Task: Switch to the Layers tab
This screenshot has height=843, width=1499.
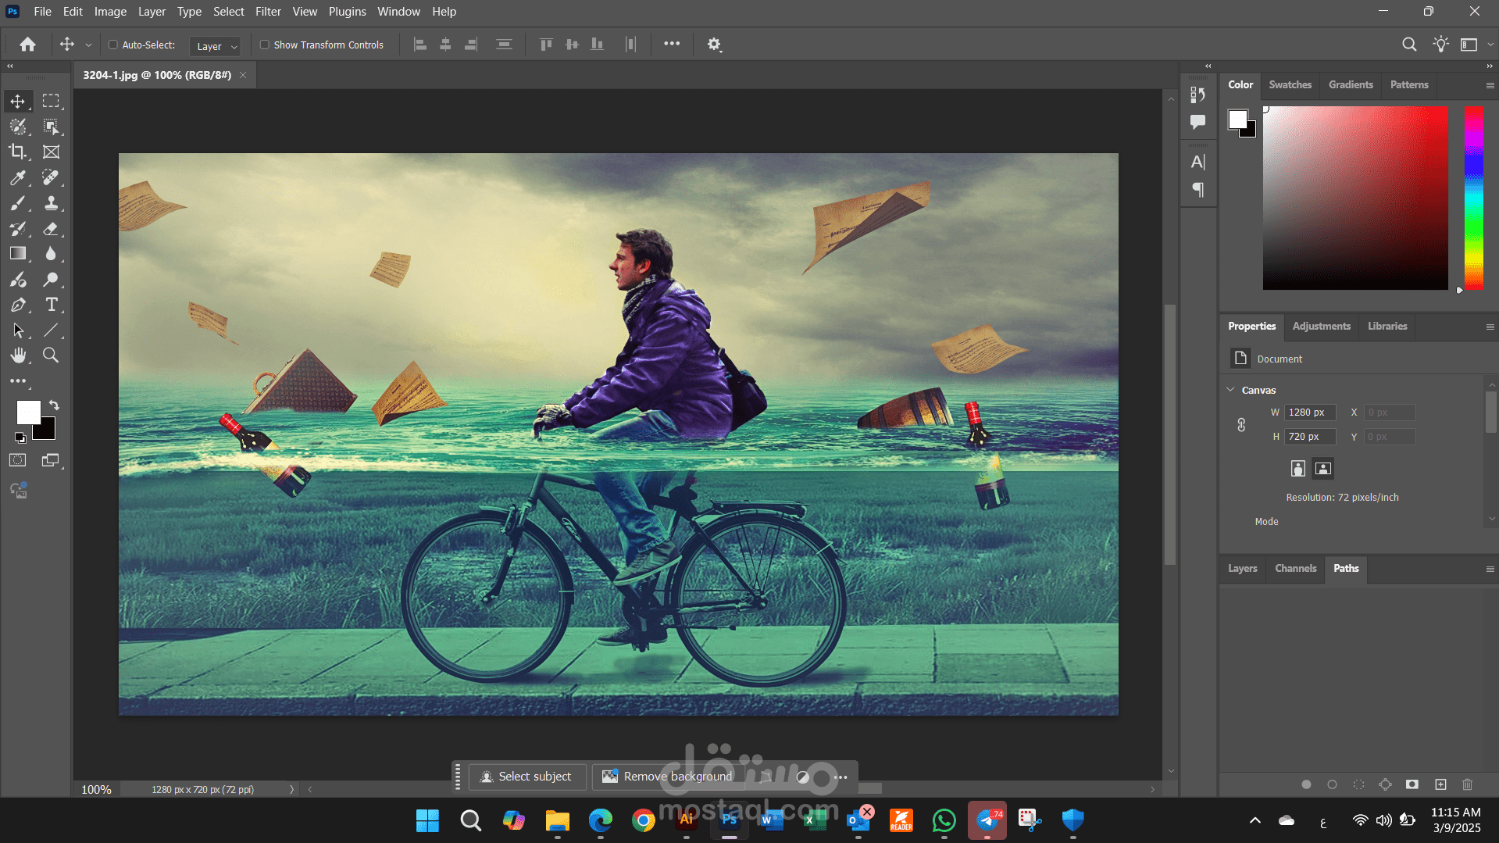Action: pyautogui.click(x=1242, y=568)
